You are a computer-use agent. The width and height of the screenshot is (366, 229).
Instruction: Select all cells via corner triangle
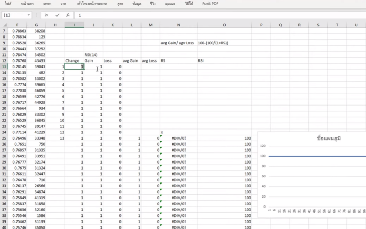tap(4, 25)
